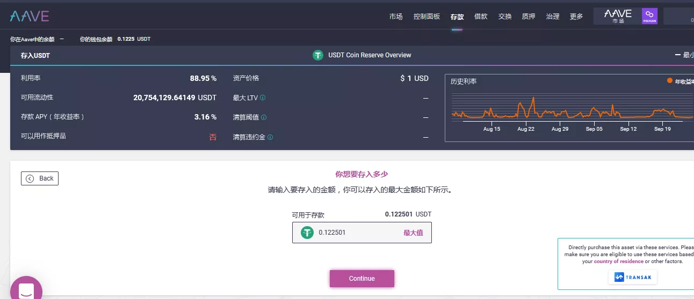The height and width of the screenshot is (299, 694).
Task: Open the 借款 borrow menu
Action: 481,17
